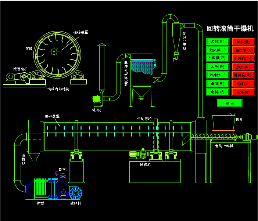Click the 引风机 label below the fan

click(x=97, y=110)
